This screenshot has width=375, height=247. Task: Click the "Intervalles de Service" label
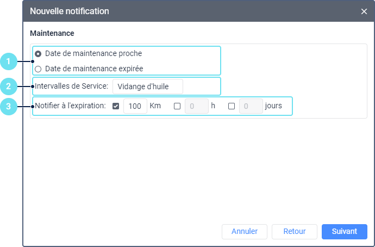tap(72, 87)
